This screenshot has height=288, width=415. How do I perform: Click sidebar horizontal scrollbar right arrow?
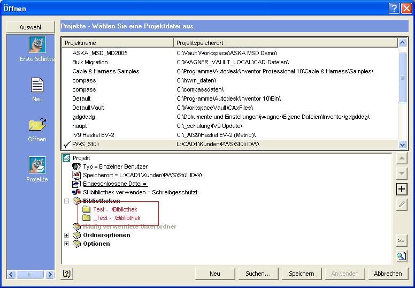coord(50,274)
